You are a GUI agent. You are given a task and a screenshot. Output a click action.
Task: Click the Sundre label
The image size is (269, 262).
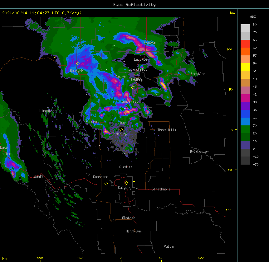[x=91, y=122]
